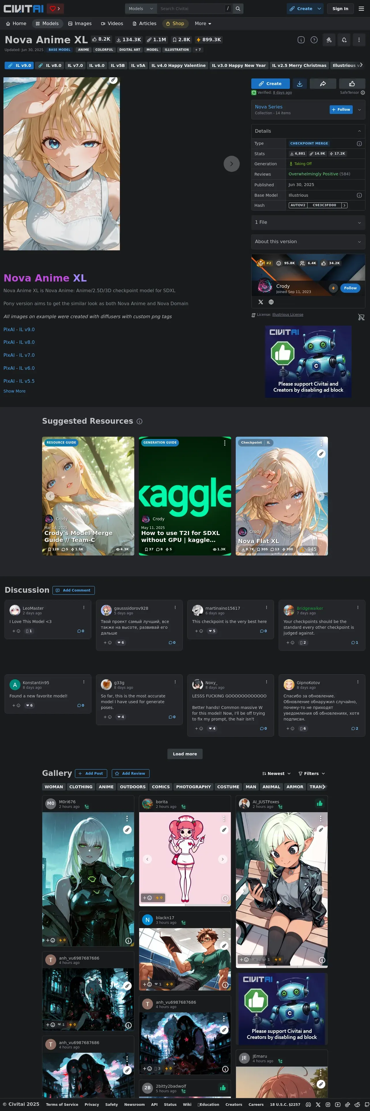This screenshot has width=370, height=1111.
Task: Follow creator Crody
Action: click(x=350, y=288)
